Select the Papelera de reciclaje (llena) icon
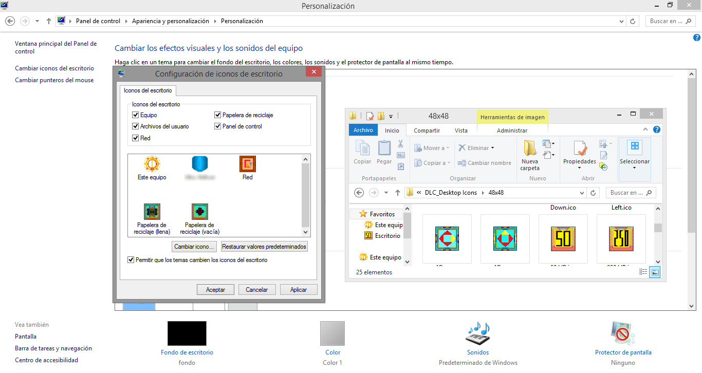This screenshot has height=373, width=702. coord(151,211)
